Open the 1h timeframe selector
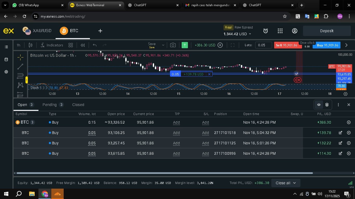This screenshot has width=355, height=199. [x=18, y=45]
